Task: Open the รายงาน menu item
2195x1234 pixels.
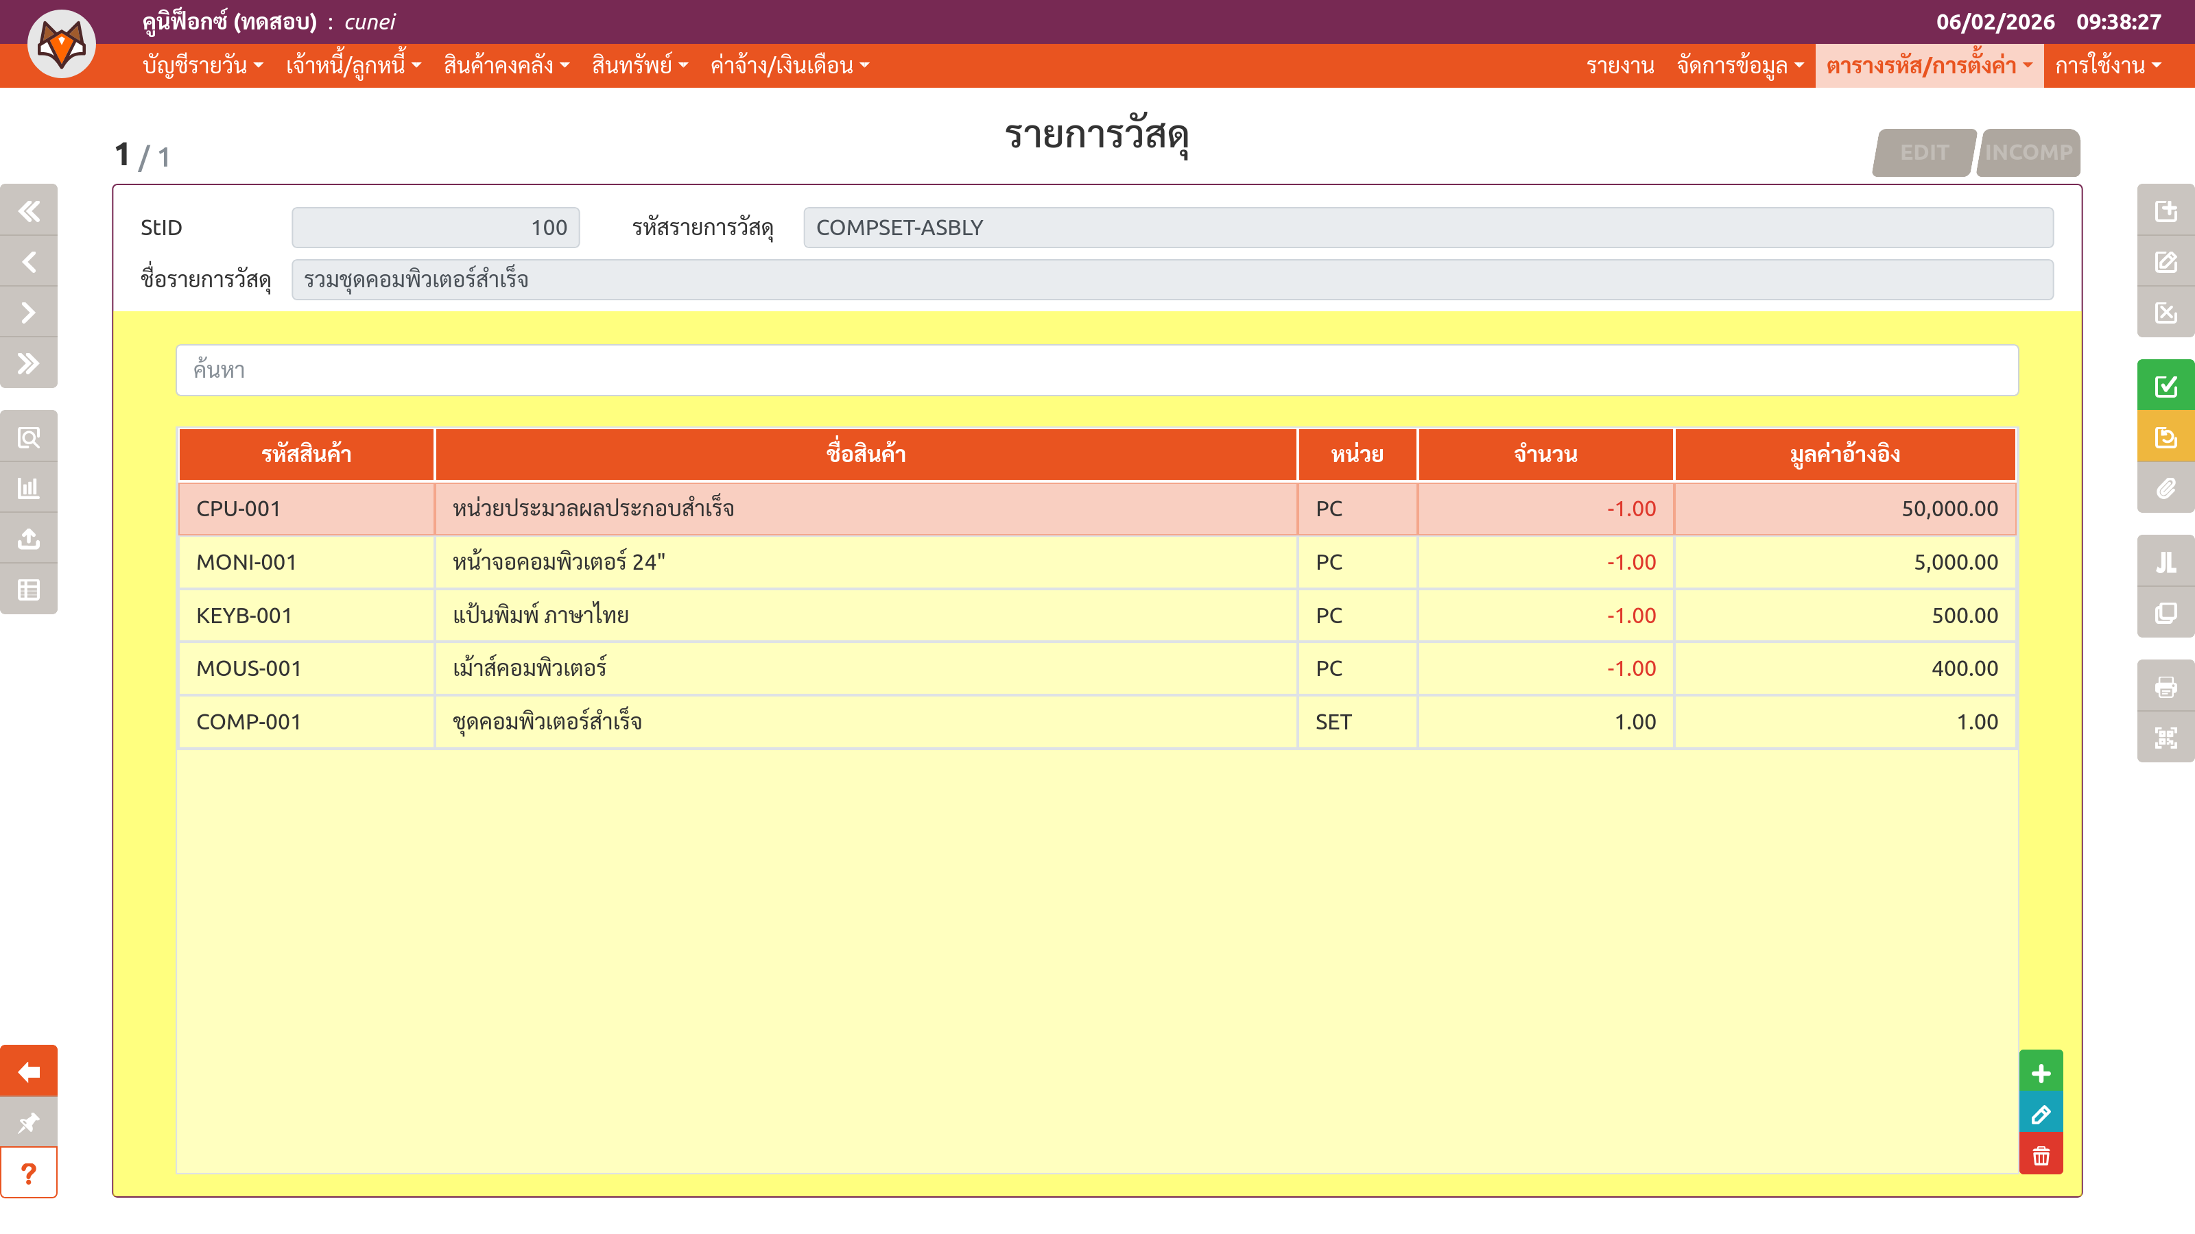Action: click(1619, 66)
